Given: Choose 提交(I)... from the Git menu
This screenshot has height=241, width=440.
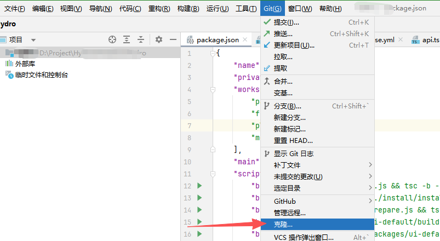Looking at the screenshot, I should pyautogui.click(x=317, y=22).
